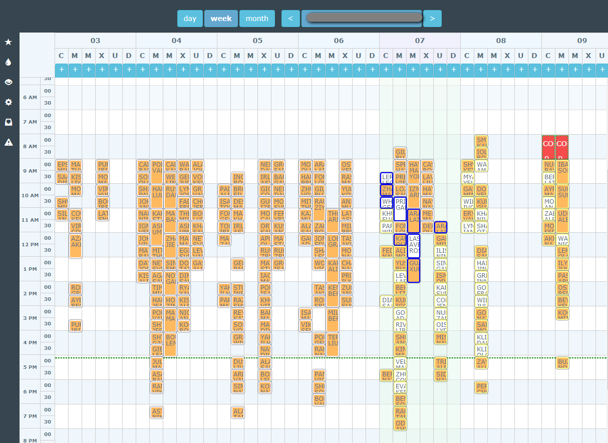The width and height of the screenshot is (608, 443).
Task: Switch to week view
Action: point(221,19)
